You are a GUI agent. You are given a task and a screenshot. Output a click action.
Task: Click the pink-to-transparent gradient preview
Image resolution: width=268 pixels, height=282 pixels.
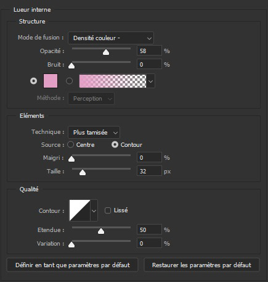113,81
